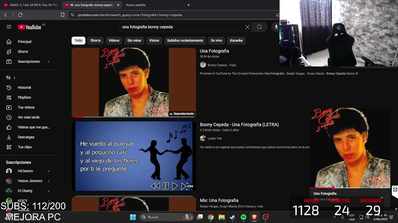398x223 pixels.
Task: Run the search with magnifier button
Action: click(x=259, y=27)
